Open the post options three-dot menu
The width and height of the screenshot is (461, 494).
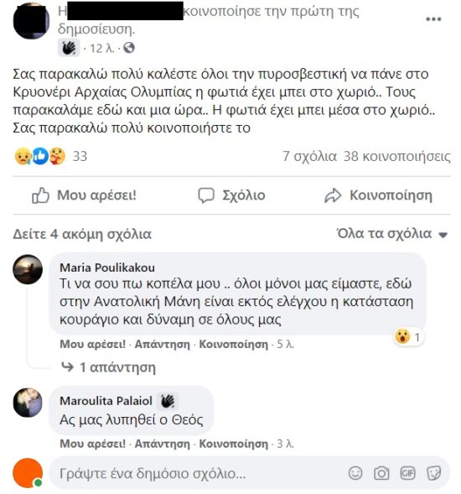coord(433,19)
